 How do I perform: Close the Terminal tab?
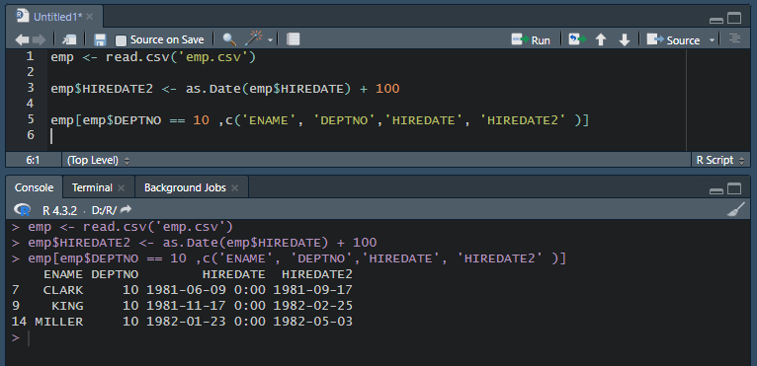pos(121,188)
